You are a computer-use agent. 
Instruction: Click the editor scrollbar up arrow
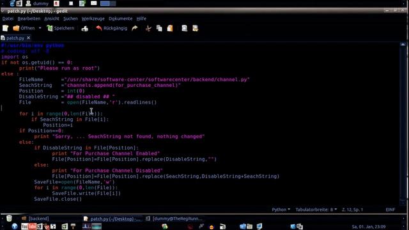click(403, 45)
